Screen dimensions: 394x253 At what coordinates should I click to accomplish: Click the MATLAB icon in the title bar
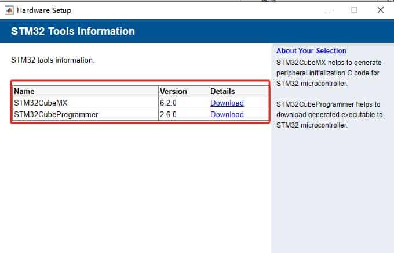[8, 10]
